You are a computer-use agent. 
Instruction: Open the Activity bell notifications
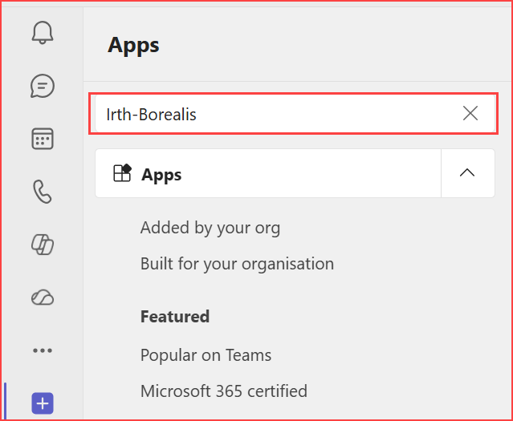click(43, 32)
